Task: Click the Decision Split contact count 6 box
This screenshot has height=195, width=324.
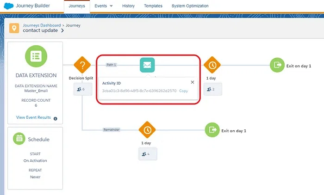Action: (x=83, y=89)
